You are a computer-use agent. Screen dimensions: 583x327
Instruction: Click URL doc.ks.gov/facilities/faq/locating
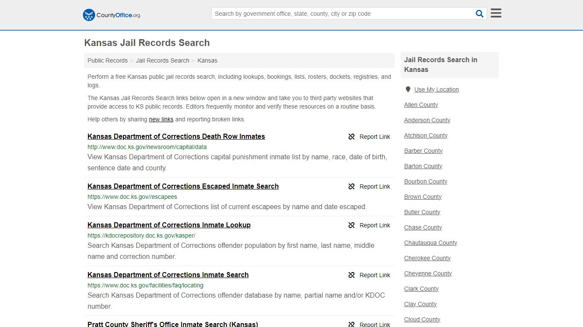tap(146, 285)
